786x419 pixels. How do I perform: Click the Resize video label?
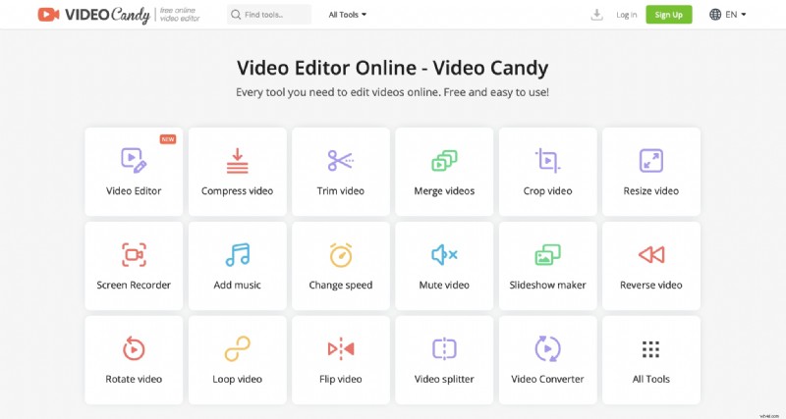click(651, 190)
